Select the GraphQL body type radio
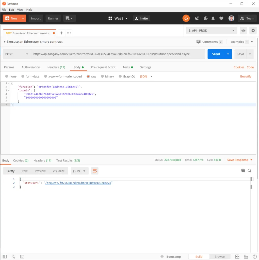259x260 pixels. [120, 76]
